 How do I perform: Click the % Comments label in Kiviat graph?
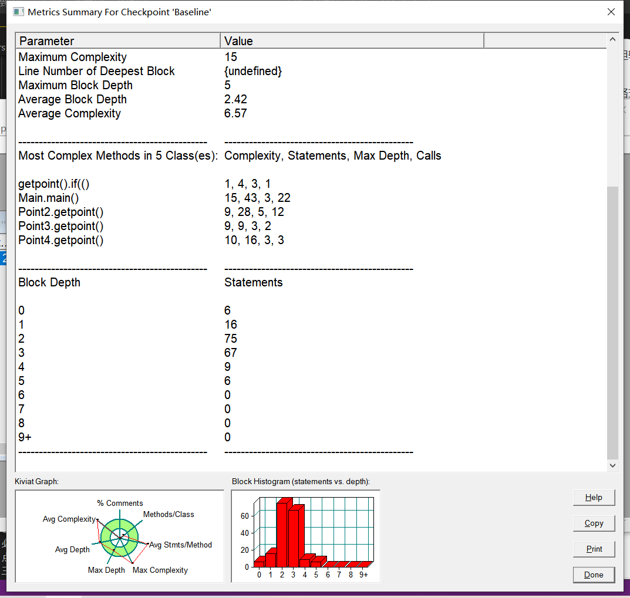120,503
